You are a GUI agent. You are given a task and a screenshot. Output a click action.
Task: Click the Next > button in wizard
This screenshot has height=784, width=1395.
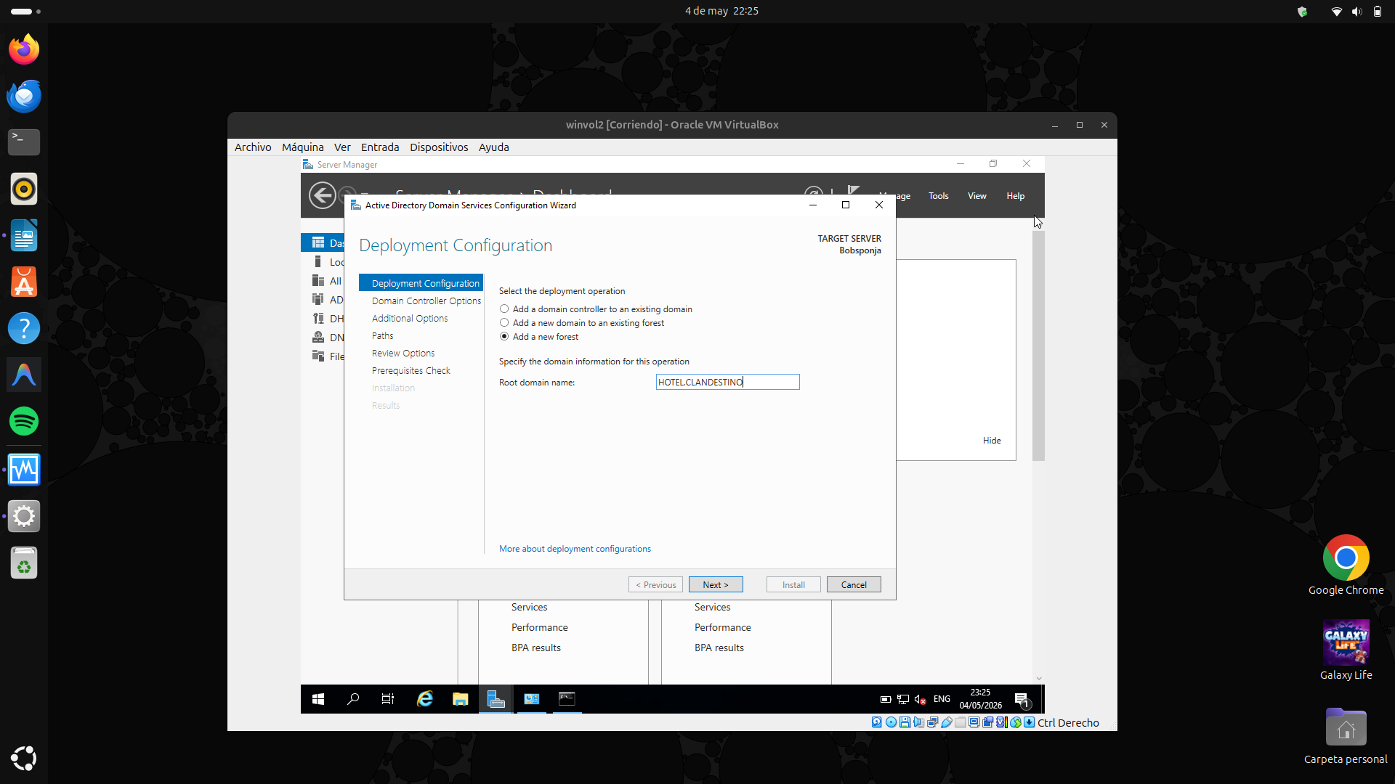point(716,584)
